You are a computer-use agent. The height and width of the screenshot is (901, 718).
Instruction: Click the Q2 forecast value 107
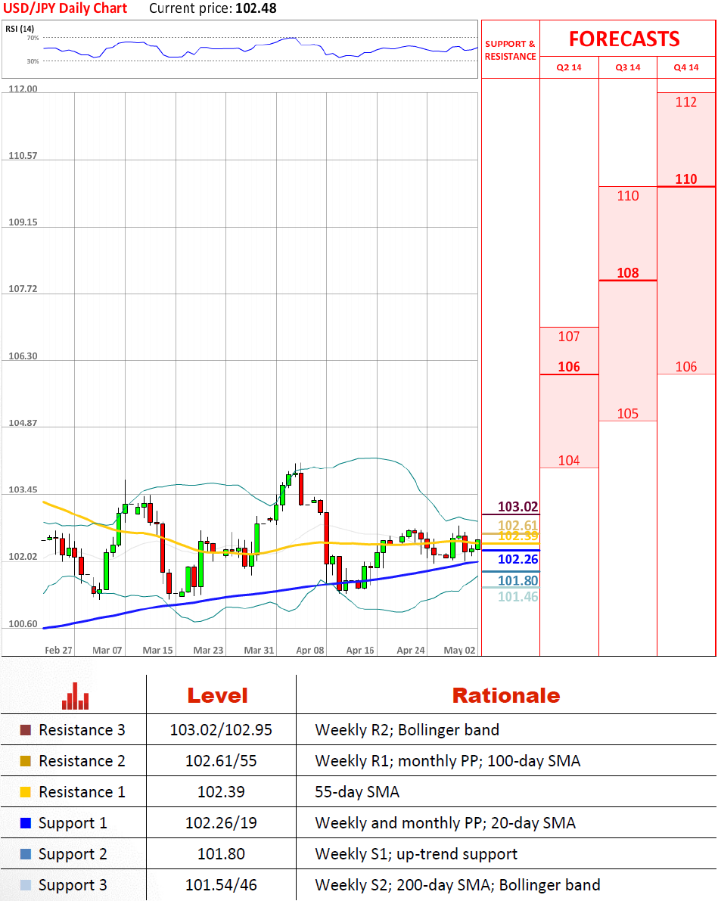[x=568, y=336]
